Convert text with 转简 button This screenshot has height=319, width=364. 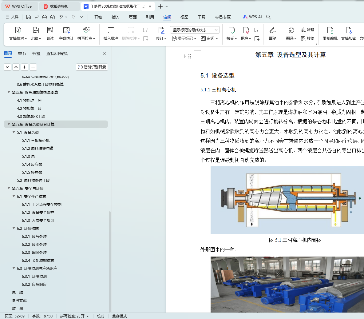[x=307, y=38]
